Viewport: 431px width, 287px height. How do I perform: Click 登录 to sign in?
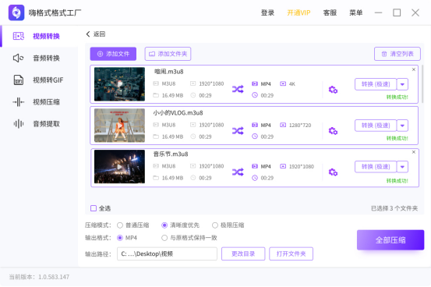tap(267, 12)
